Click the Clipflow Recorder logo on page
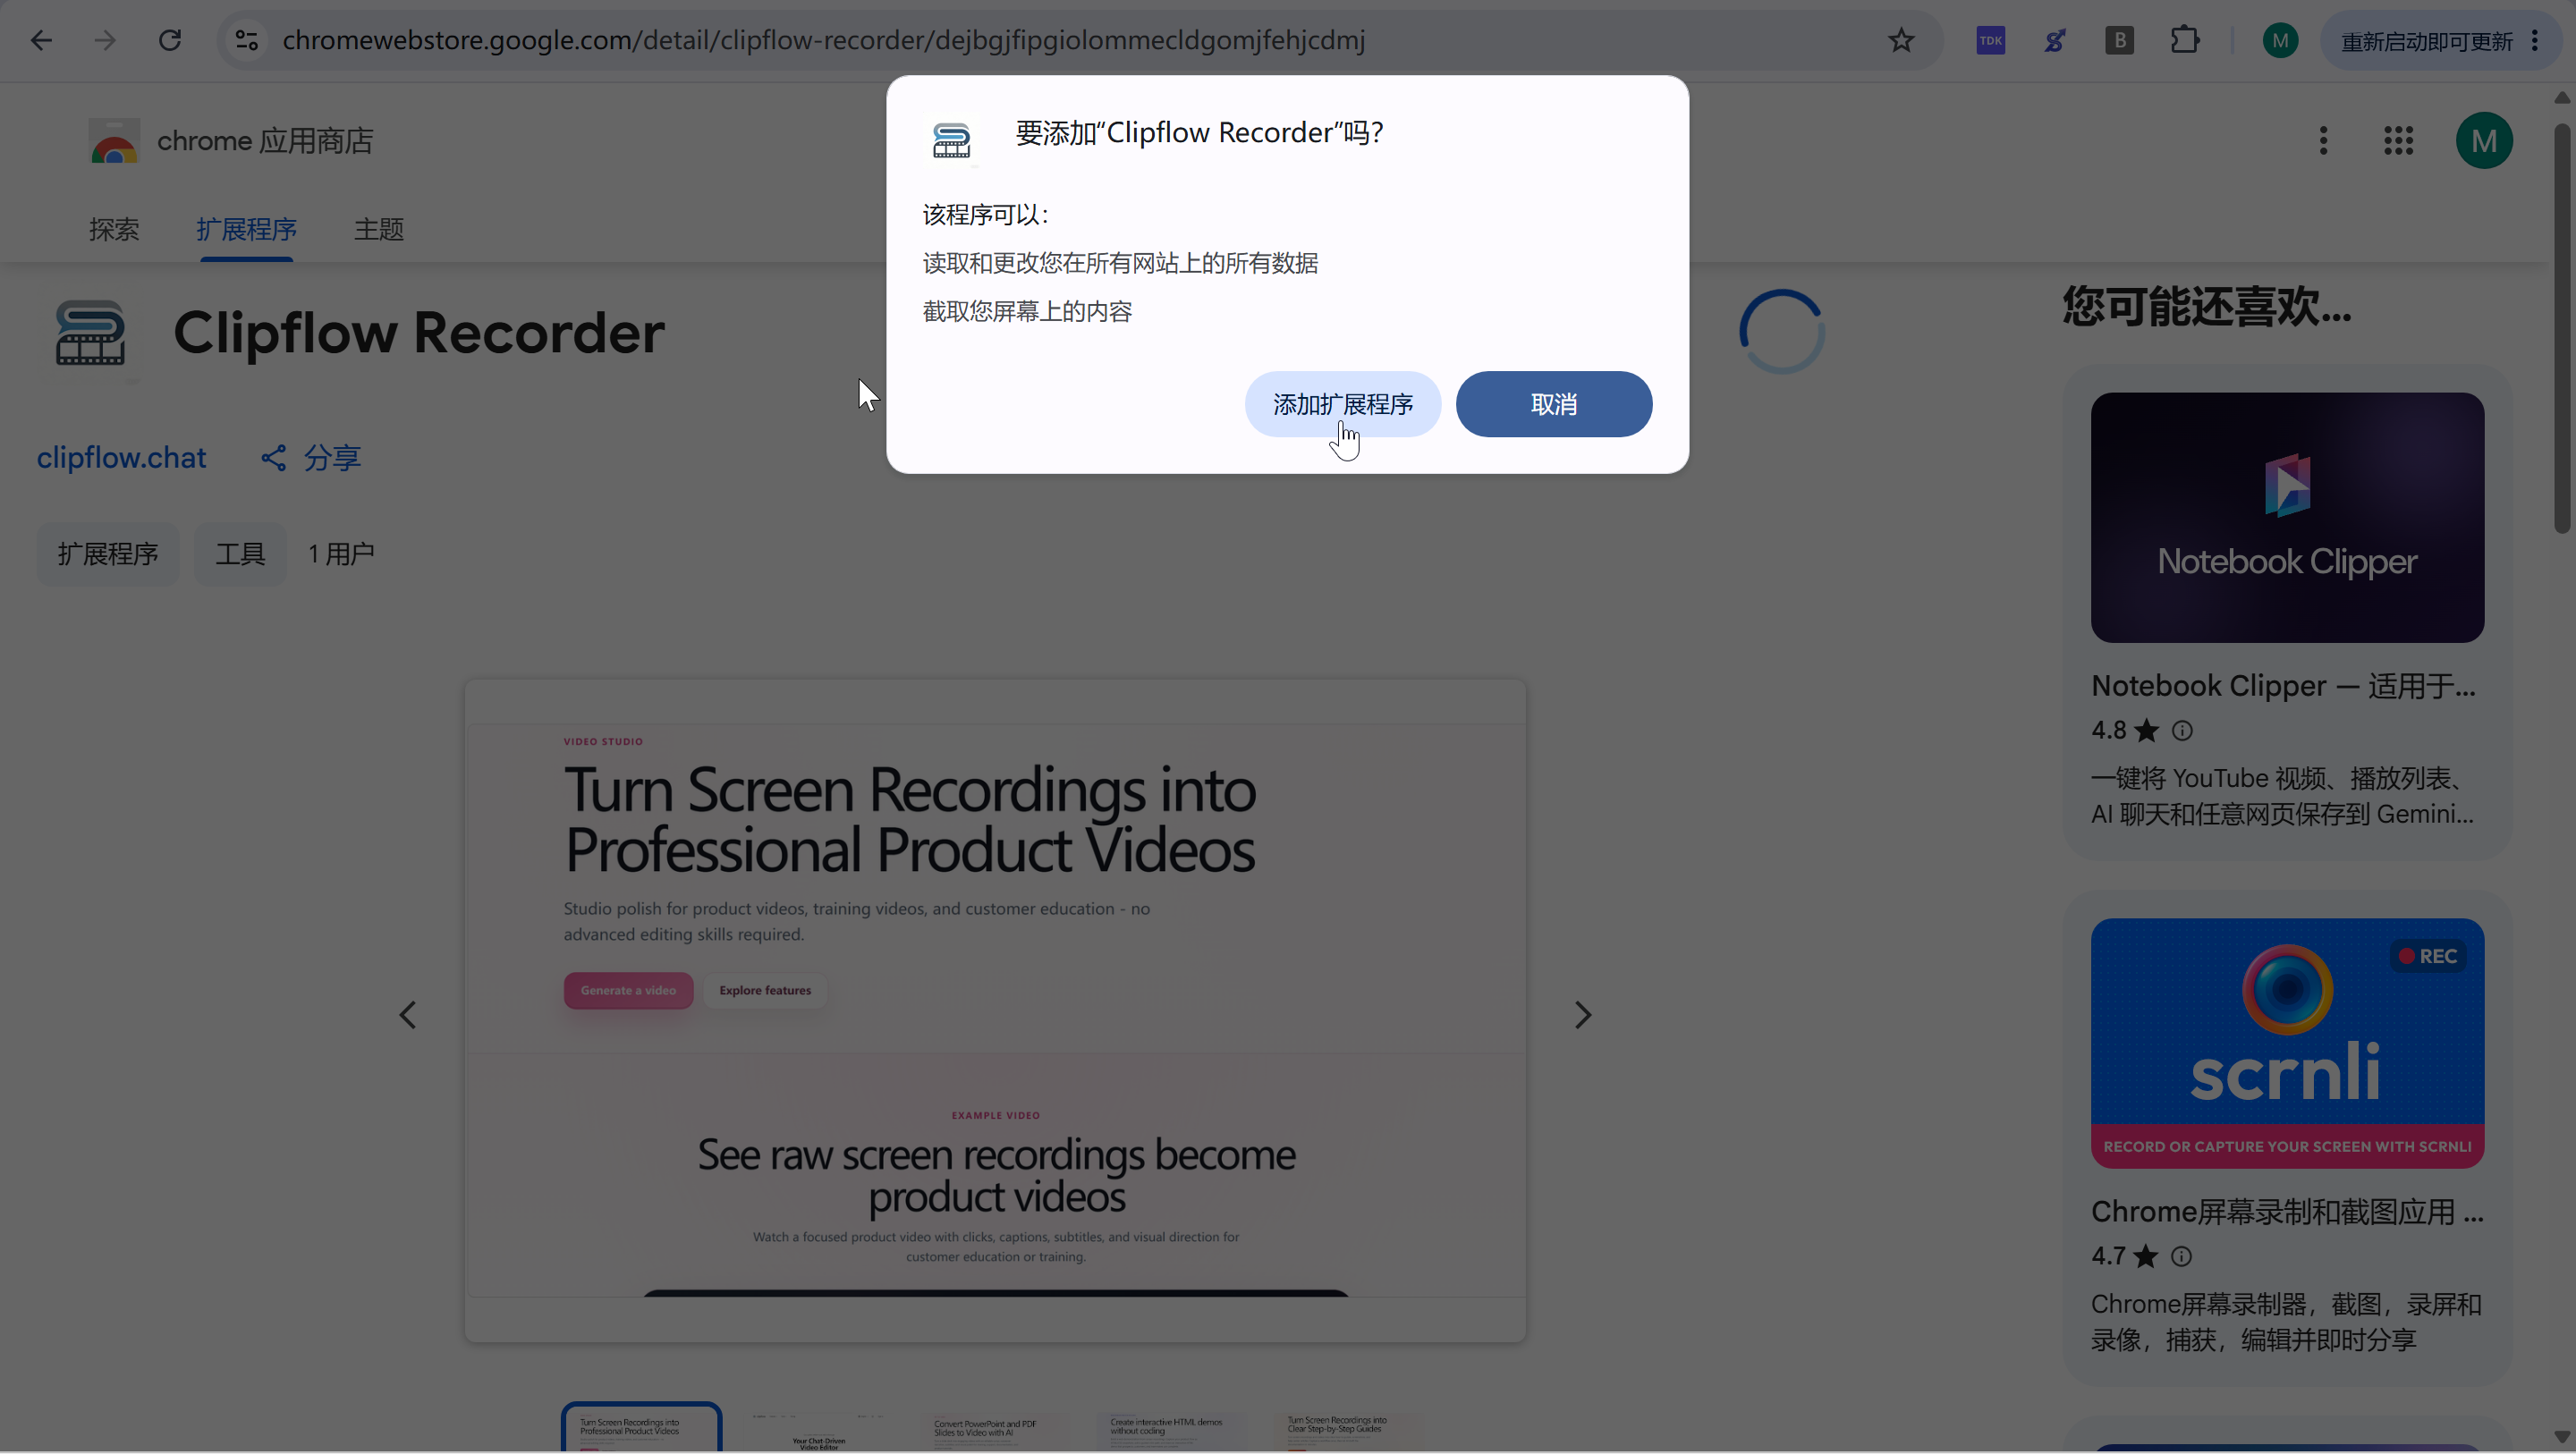2576x1454 pixels. (x=90, y=333)
